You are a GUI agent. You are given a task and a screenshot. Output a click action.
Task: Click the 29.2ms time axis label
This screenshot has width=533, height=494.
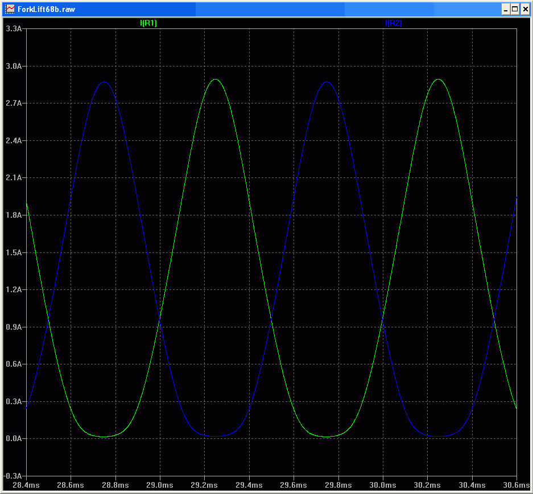(205, 485)
